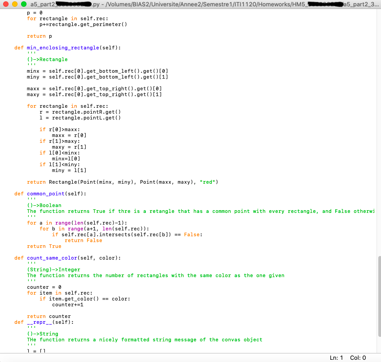
Task: Click the 'counter = 0' assignment line
Action: point(44,287)
